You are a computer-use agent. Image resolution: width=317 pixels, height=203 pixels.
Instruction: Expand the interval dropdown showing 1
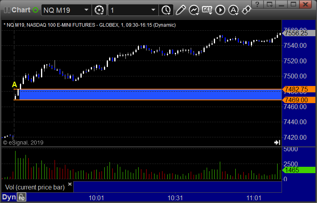click(153, 10)
